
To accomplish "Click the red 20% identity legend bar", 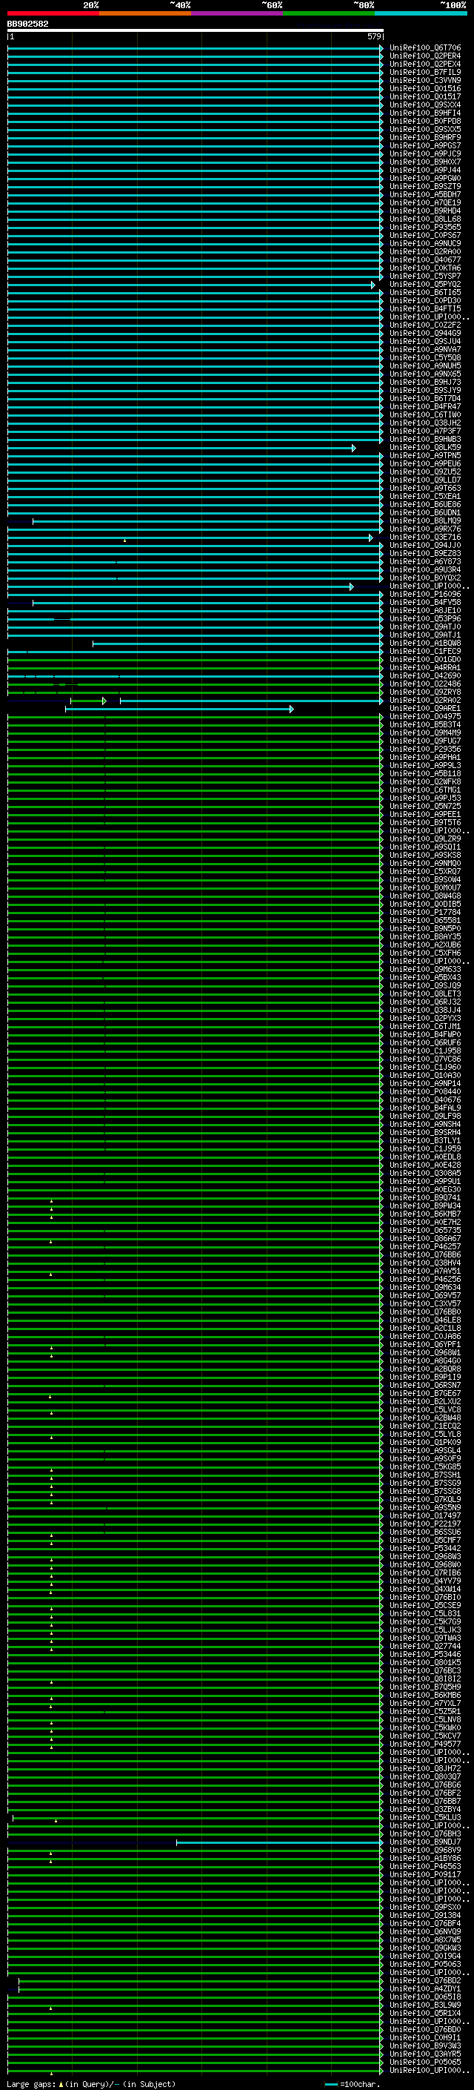I will click(53, 13).
